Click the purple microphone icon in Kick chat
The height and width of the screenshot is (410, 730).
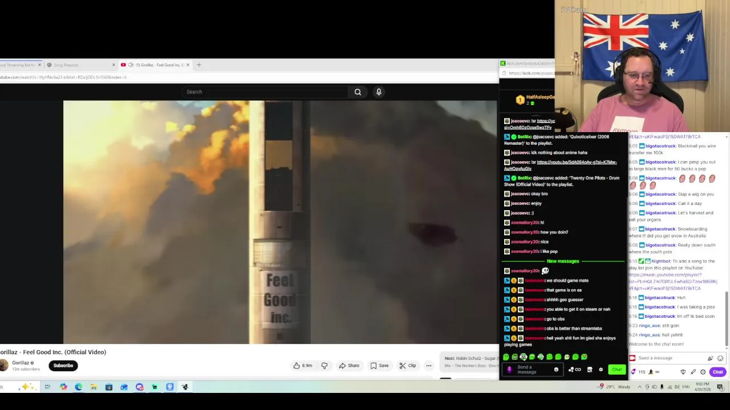509,370
